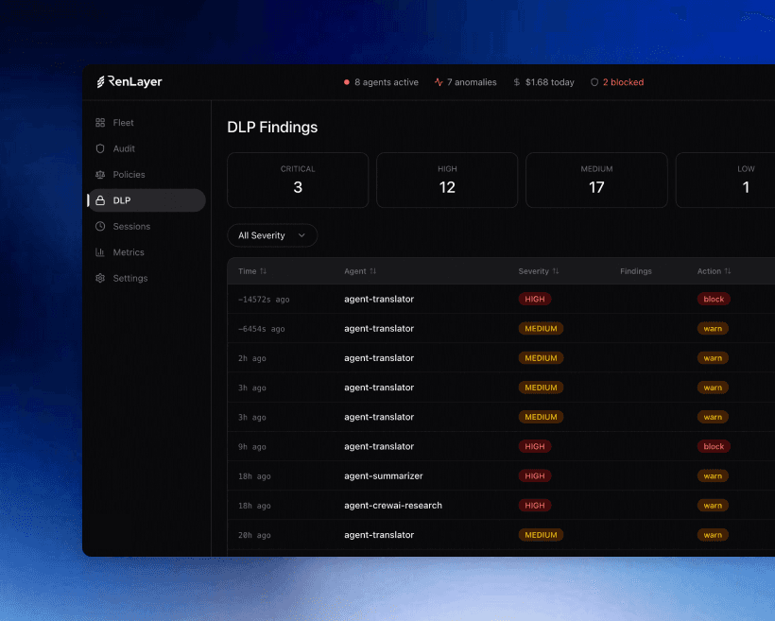Click the Settings gear icon
The height and width of the screenshot is (621, 775).
[98, 278]
